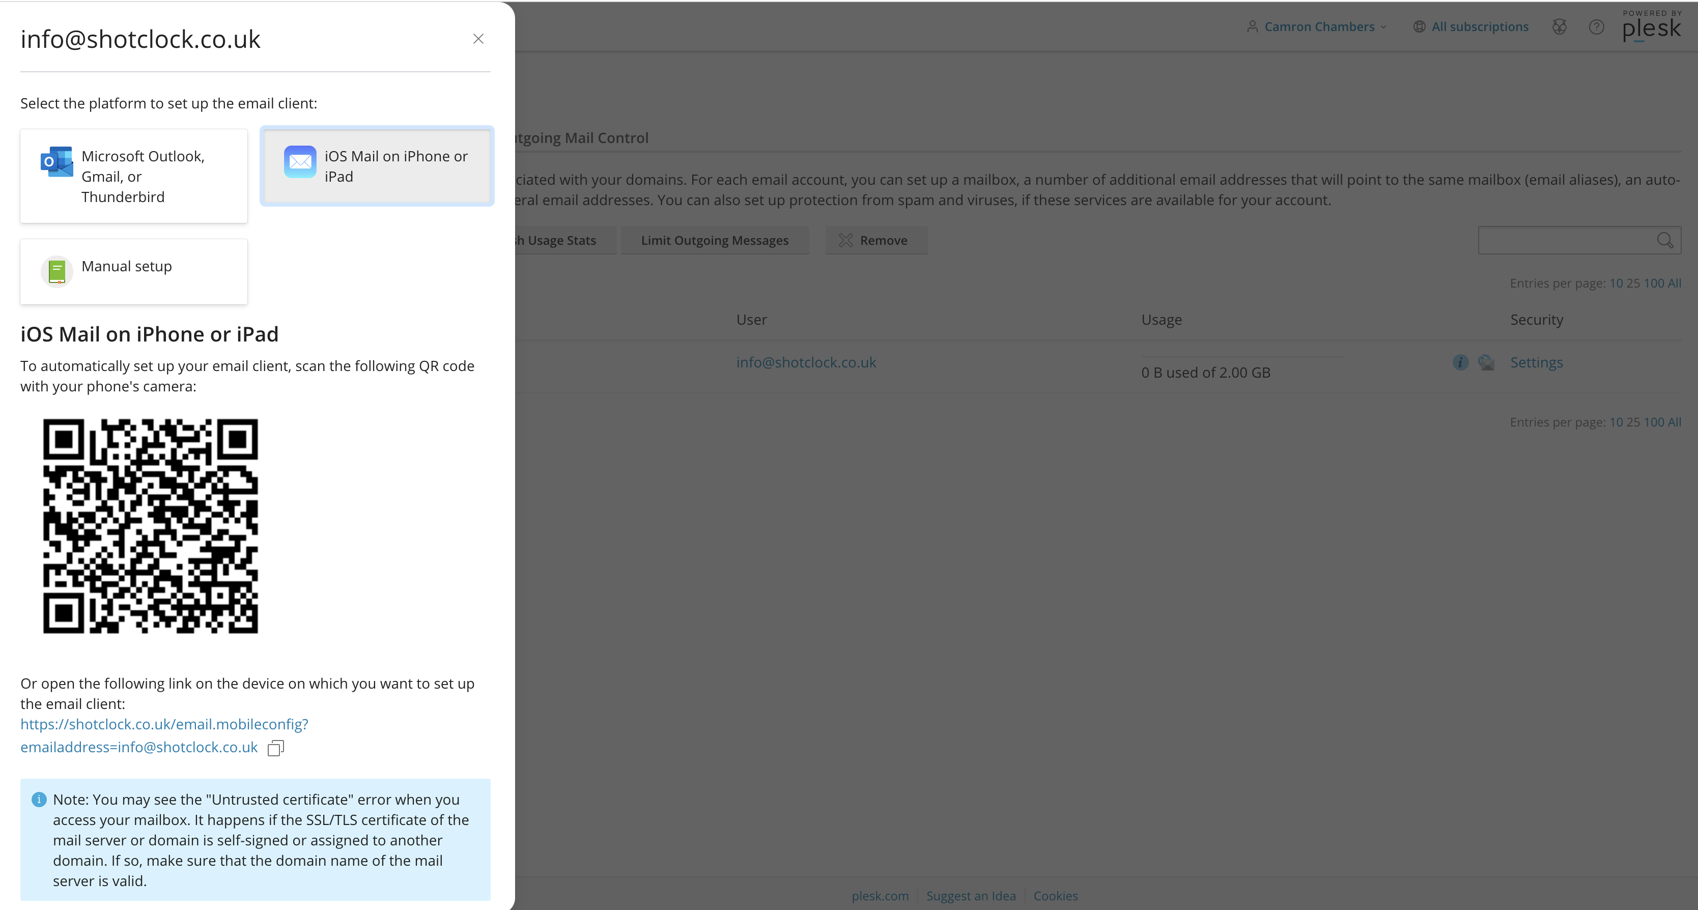
Task: Click the webmail globe icon in mail row
Action: pos(1486,362)
